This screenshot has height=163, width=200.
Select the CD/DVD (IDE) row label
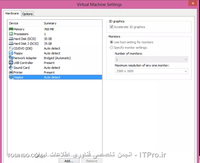(23, 48)
